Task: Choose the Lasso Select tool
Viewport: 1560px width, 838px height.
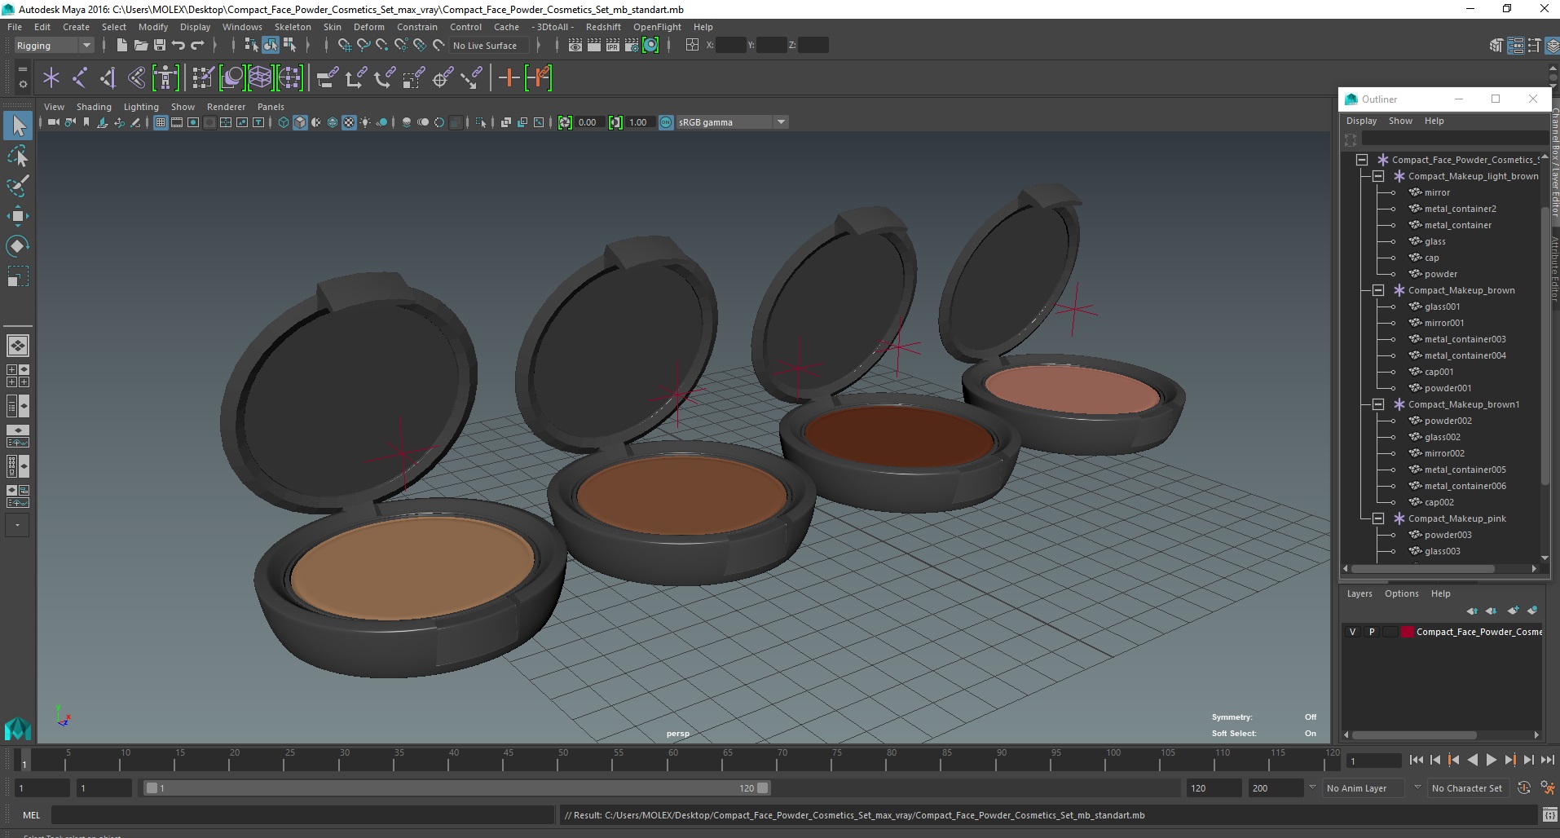Action: tap(18, 156)
